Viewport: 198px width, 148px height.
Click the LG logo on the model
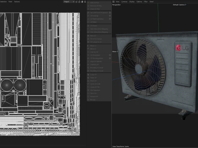click(x=182, y=48)
